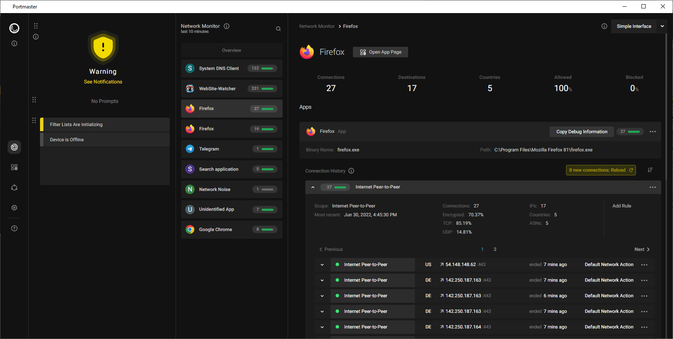Click info icon next to Connection History
The width and height of the screenshot is (673, 339).
click(351, 171)
